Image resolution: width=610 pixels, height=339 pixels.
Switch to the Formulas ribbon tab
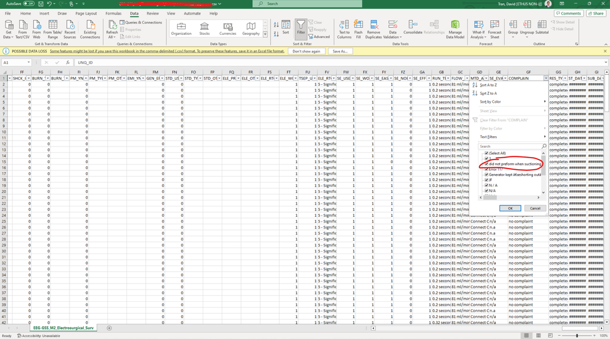(x=113, y=13)
